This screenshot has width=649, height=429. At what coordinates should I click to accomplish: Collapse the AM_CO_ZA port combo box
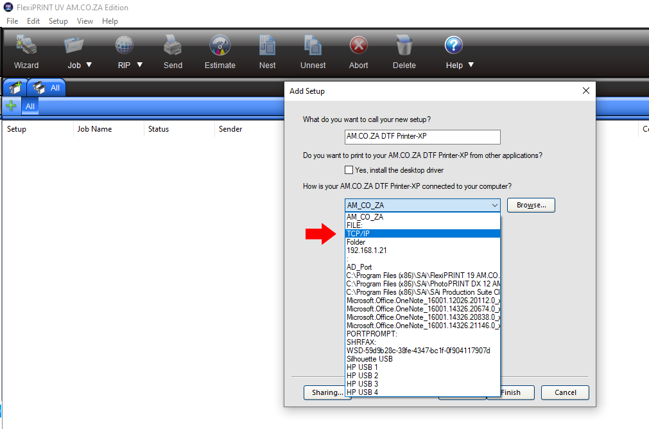494,206
